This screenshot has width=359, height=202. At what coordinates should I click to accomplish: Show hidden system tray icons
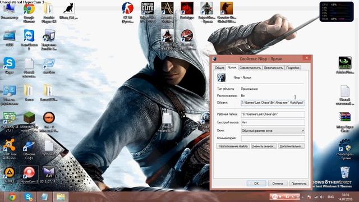pos(303,197)
